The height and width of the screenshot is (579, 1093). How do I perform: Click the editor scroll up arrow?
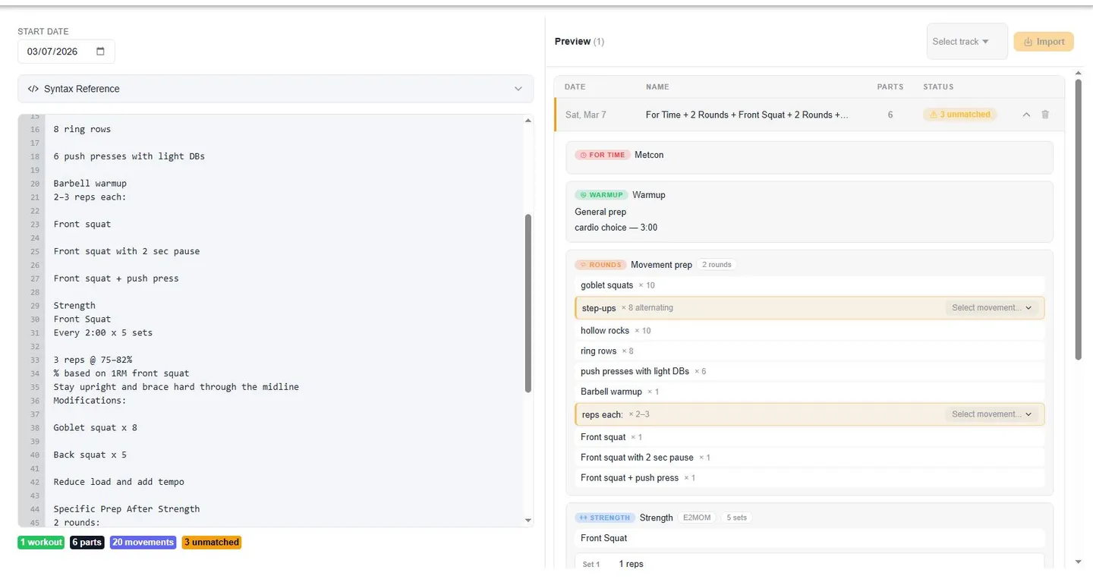[x=528, y=120]
